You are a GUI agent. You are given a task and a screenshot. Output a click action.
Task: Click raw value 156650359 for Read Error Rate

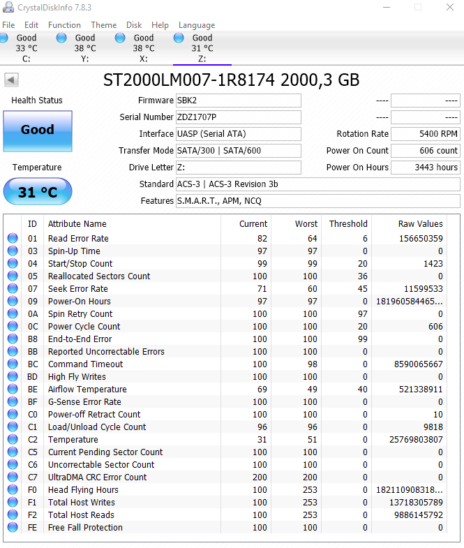(421, 238)
